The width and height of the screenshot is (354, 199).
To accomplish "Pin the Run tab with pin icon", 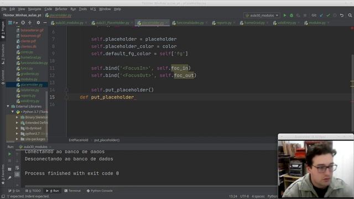I will click(10, 178).
